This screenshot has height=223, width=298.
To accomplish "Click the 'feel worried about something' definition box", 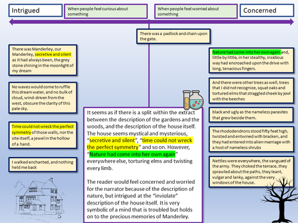I will click(196, 11).
